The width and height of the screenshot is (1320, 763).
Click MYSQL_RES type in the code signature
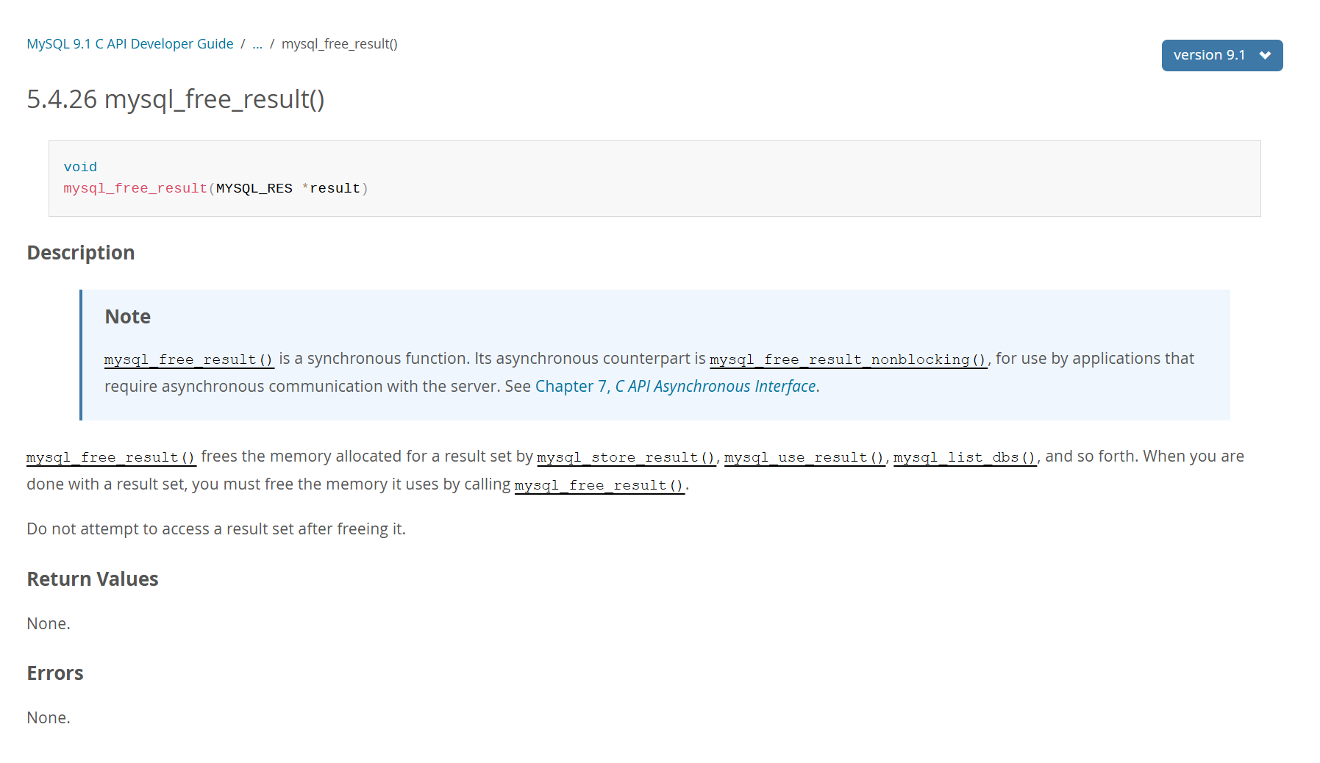point(254,189)
